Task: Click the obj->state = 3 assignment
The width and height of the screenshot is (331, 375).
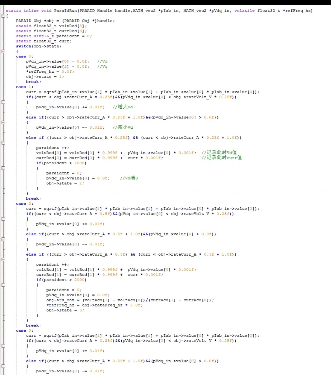Action: coord(65,310)
